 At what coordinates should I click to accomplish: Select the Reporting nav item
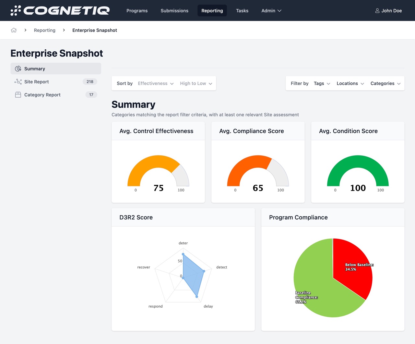212,11
